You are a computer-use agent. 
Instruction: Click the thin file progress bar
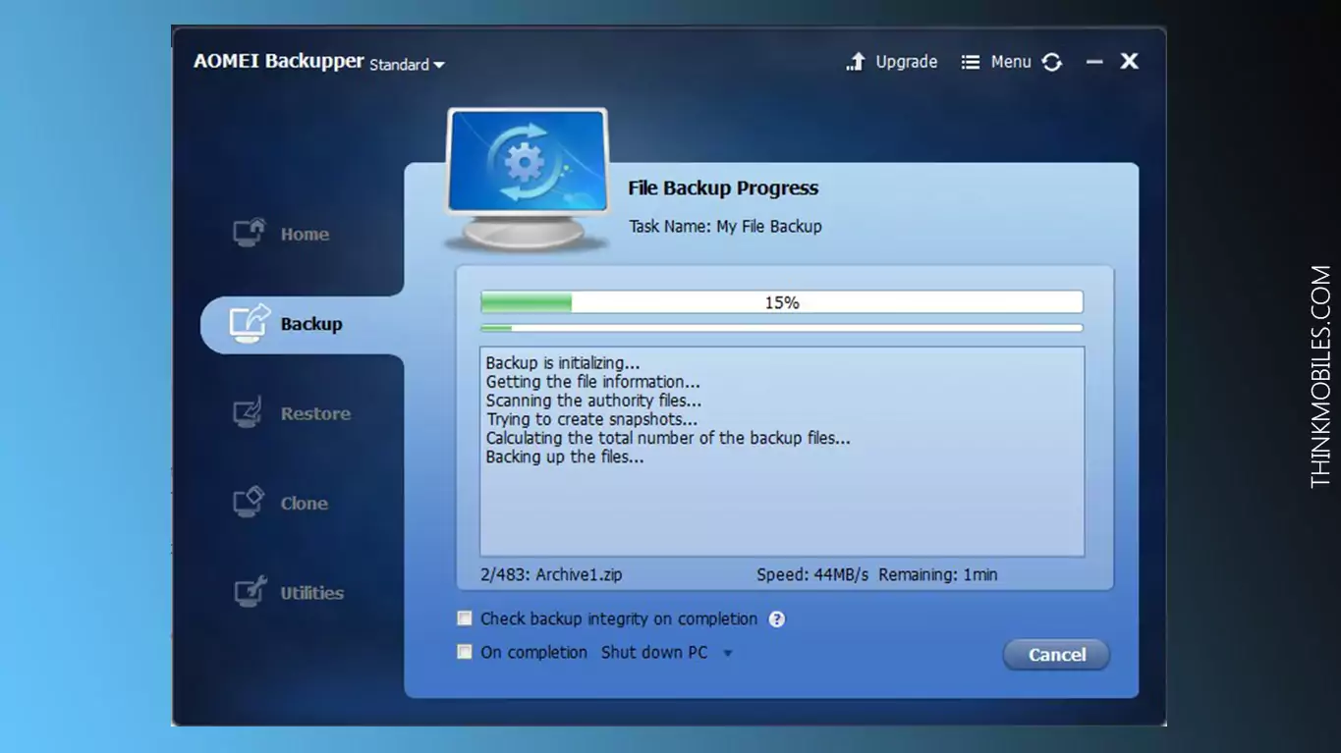[782, 328]
